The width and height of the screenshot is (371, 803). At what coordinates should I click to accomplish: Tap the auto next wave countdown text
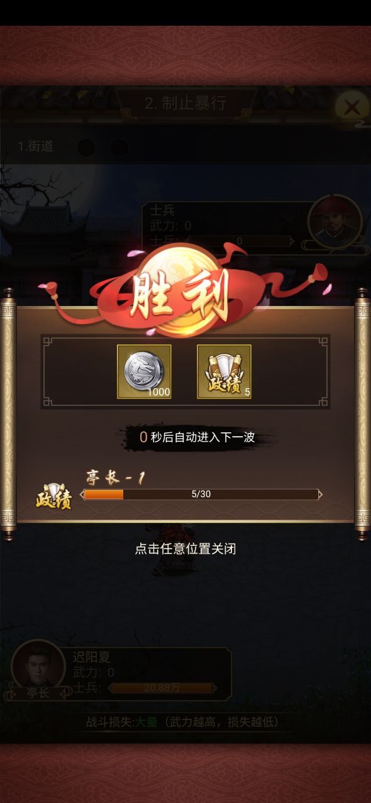[197, 437]
